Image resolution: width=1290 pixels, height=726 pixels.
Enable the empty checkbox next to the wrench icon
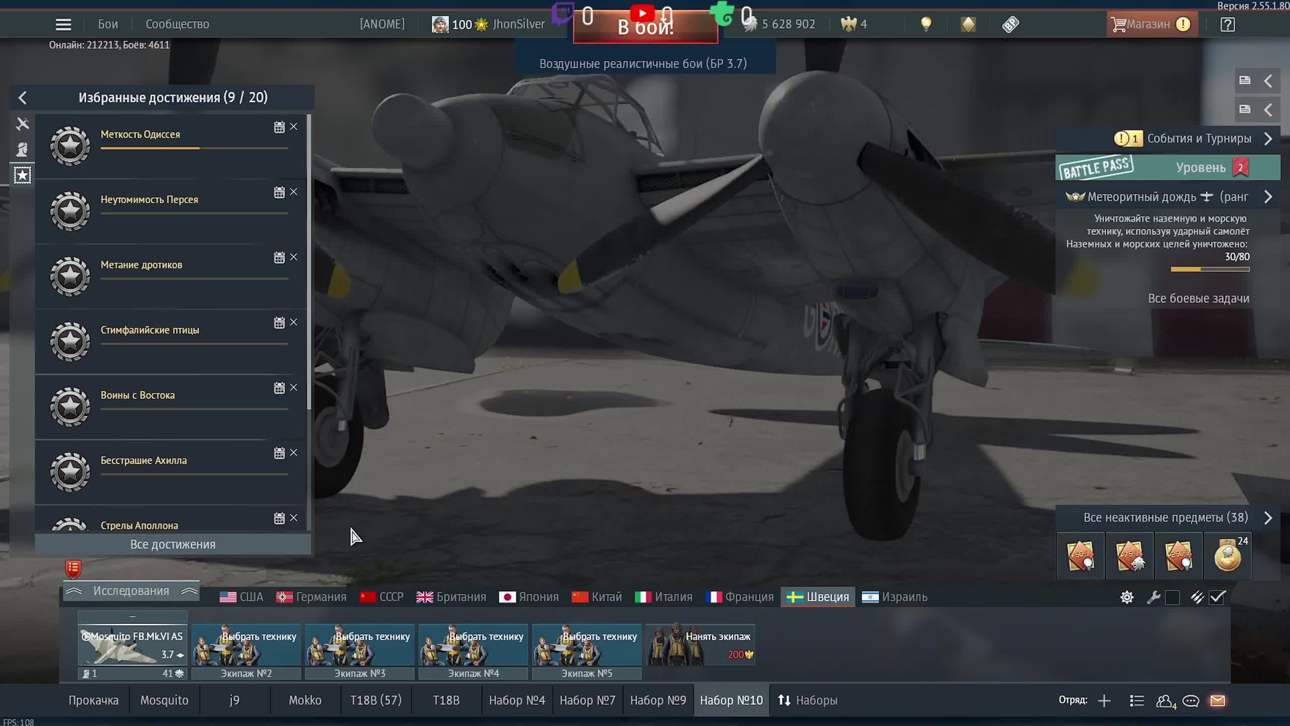click(x=1172, y=597)
